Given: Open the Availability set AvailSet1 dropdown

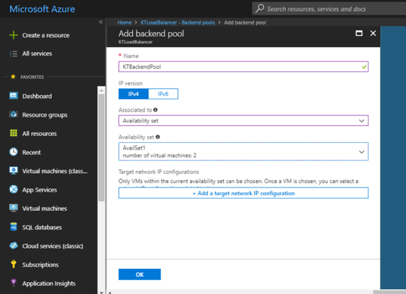Looking at the screenshot, I should tap(243, 151).
